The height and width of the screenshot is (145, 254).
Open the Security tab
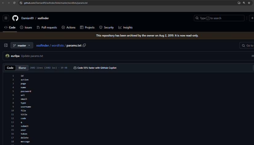(107, 27)
